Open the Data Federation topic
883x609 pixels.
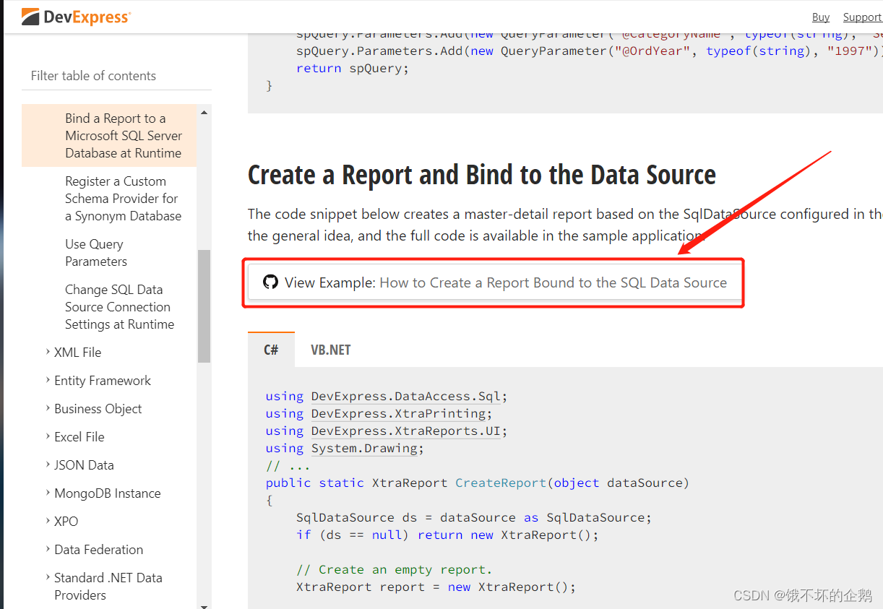tap(99, 550)
